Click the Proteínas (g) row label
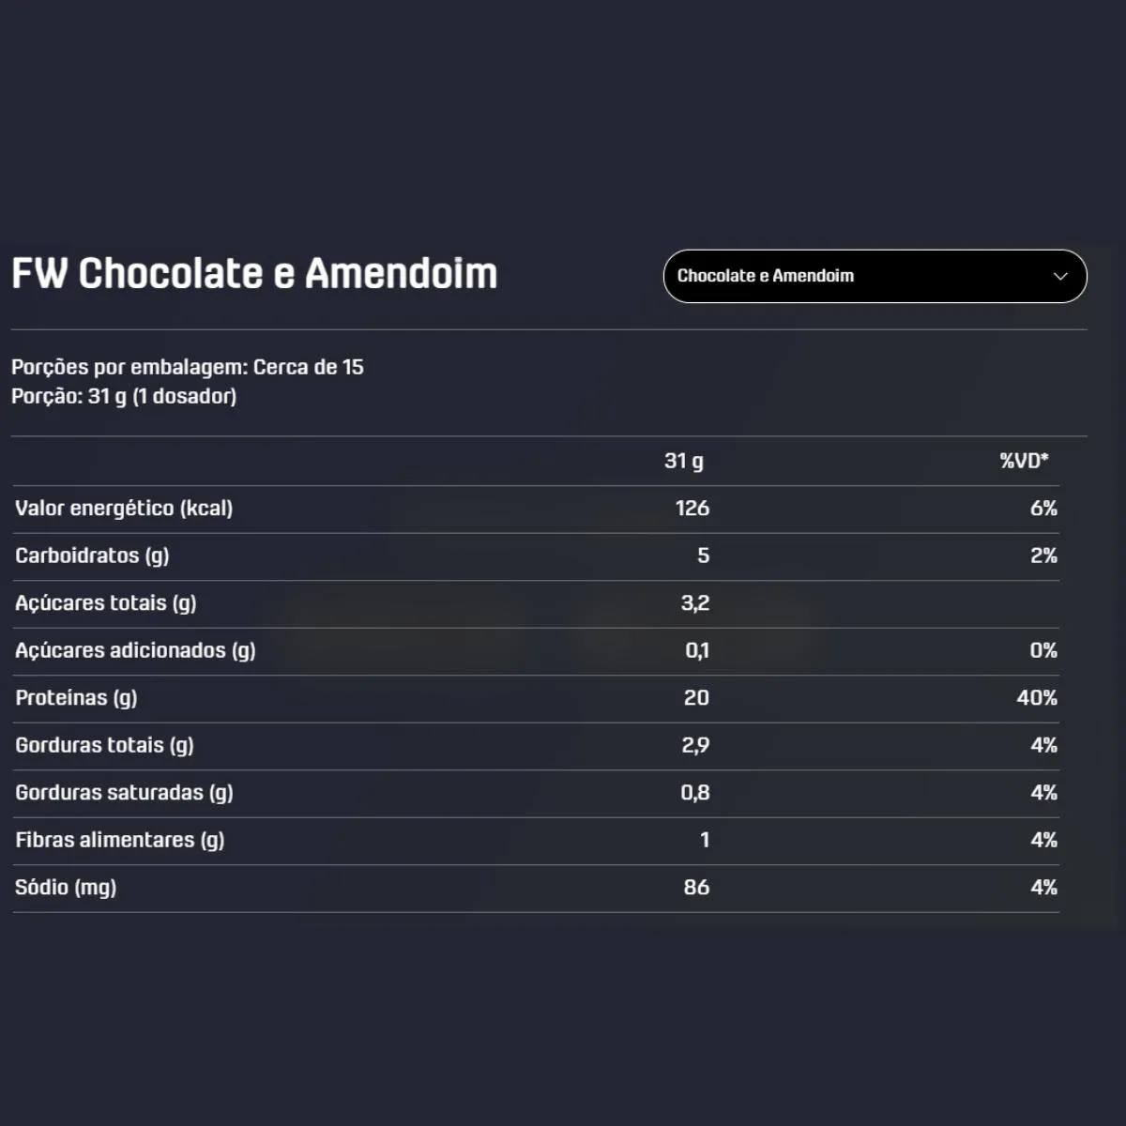Screen dimensions: 1126x1126 (x=76, y=698)
